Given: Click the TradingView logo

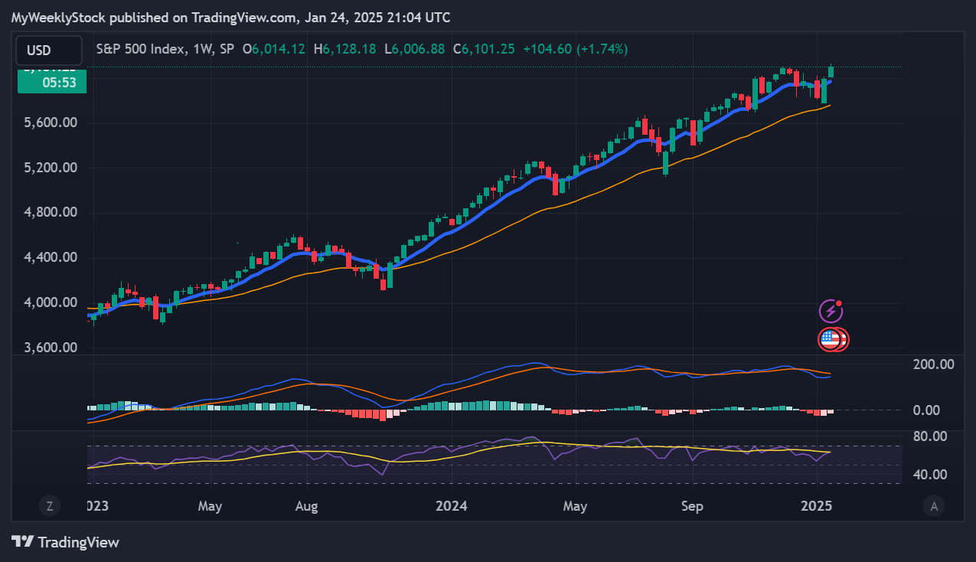Looking at the screenshot, I should pyautogui.click(x=66, y=542).
